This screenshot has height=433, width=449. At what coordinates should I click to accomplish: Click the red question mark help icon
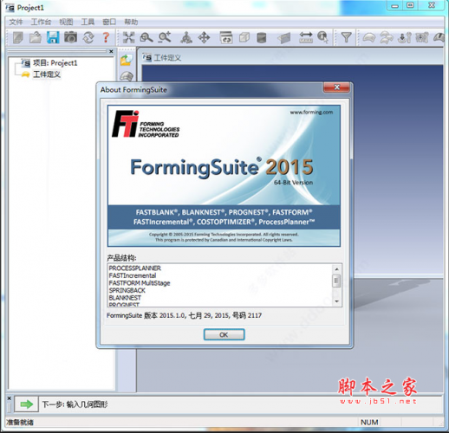pos(106,38)
